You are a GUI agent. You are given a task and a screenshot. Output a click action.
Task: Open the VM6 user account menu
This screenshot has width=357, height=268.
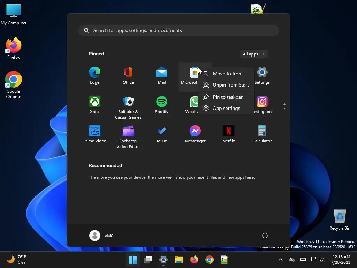tap(101, 236)
